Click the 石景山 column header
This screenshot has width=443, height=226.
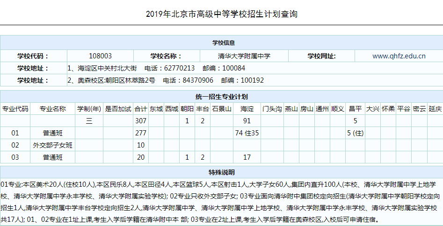click(222, 109)
